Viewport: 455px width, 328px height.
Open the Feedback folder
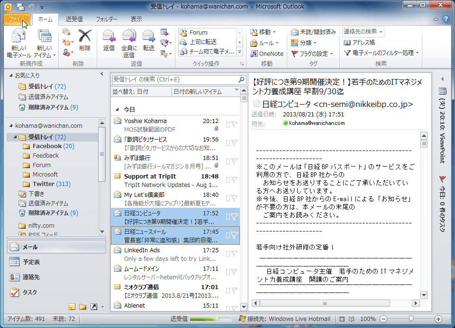click(x=41, y=156)
